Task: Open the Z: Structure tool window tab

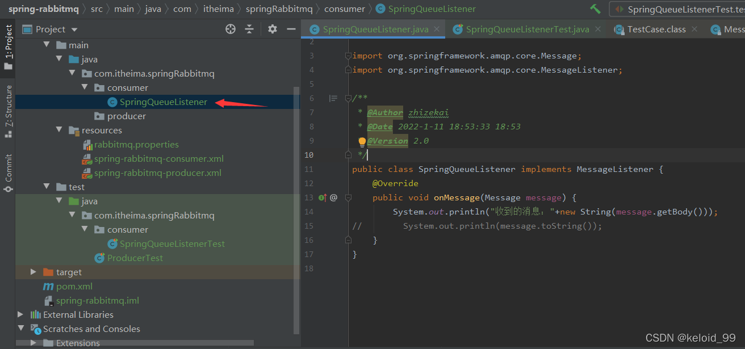Action: pyautogui.click(x=8, y=111)
